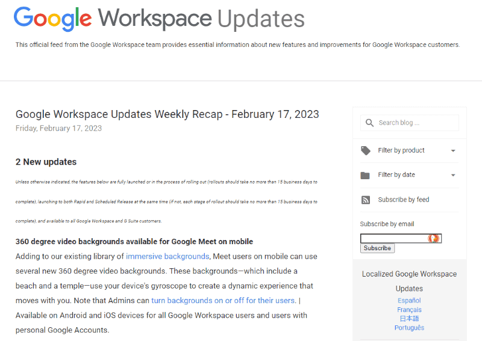Open turn backgrounds on or off link
Image resolution: width=482 pixels, height=341 pixels.
click(x=223, y=301)
